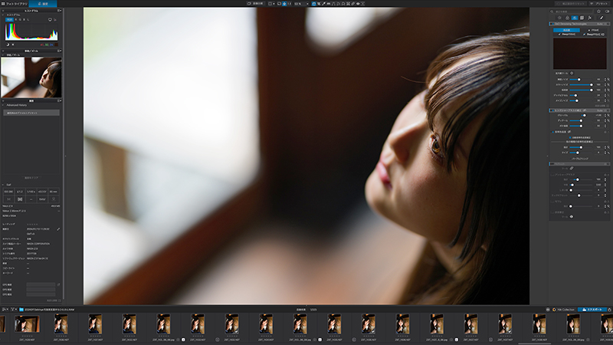Click Auto on the denoising panel header

pos(600,24)
